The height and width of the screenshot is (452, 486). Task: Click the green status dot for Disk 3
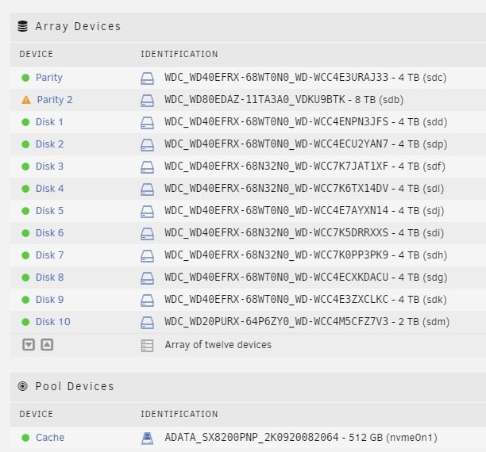pyautogui.click(x=25, y=167)
